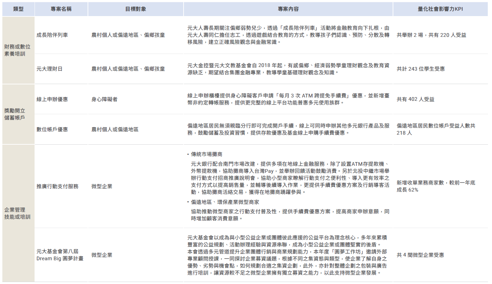The width and height of the screenshot is (492, 284).
Task: Select the 企業管理技能或培訓 category cell
Action: tap(18, 213)
